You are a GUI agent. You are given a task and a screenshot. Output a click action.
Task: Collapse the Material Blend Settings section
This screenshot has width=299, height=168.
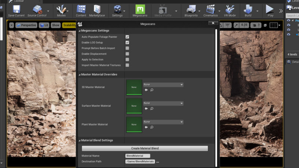tap(80, 140)
